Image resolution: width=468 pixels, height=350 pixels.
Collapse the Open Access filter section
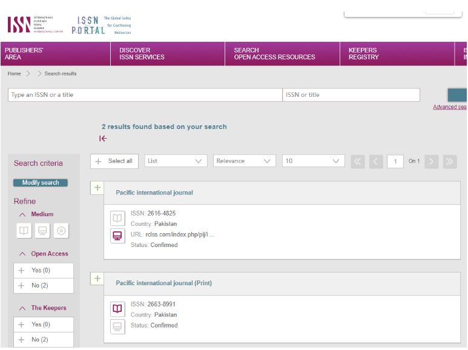click(x=22, y=254)
